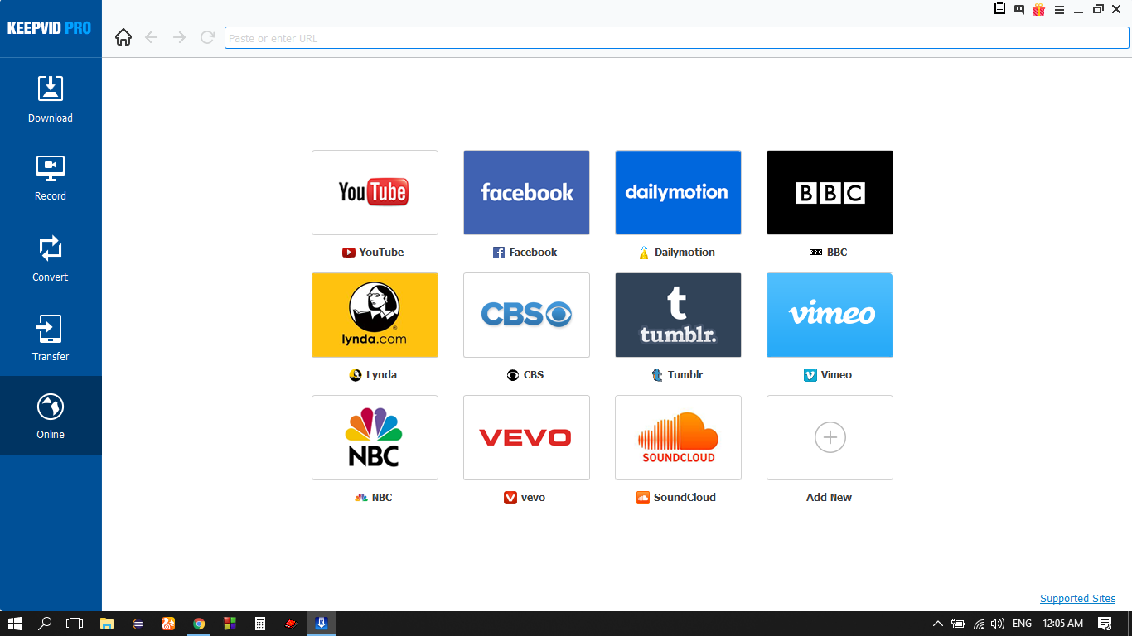Open the Transfer section in sidebar

pos(50,337)
